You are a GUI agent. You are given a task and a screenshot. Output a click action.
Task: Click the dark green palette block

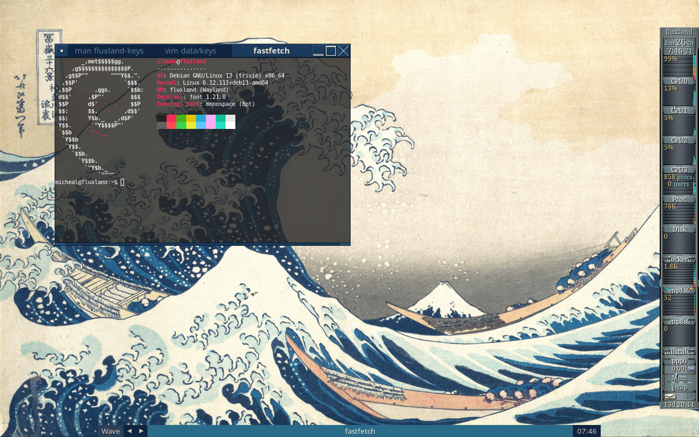tap(181, 118)
